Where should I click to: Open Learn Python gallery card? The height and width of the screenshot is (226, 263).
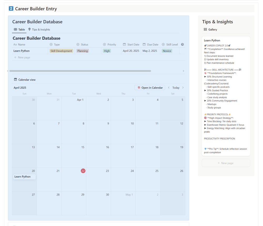point(226,96)
